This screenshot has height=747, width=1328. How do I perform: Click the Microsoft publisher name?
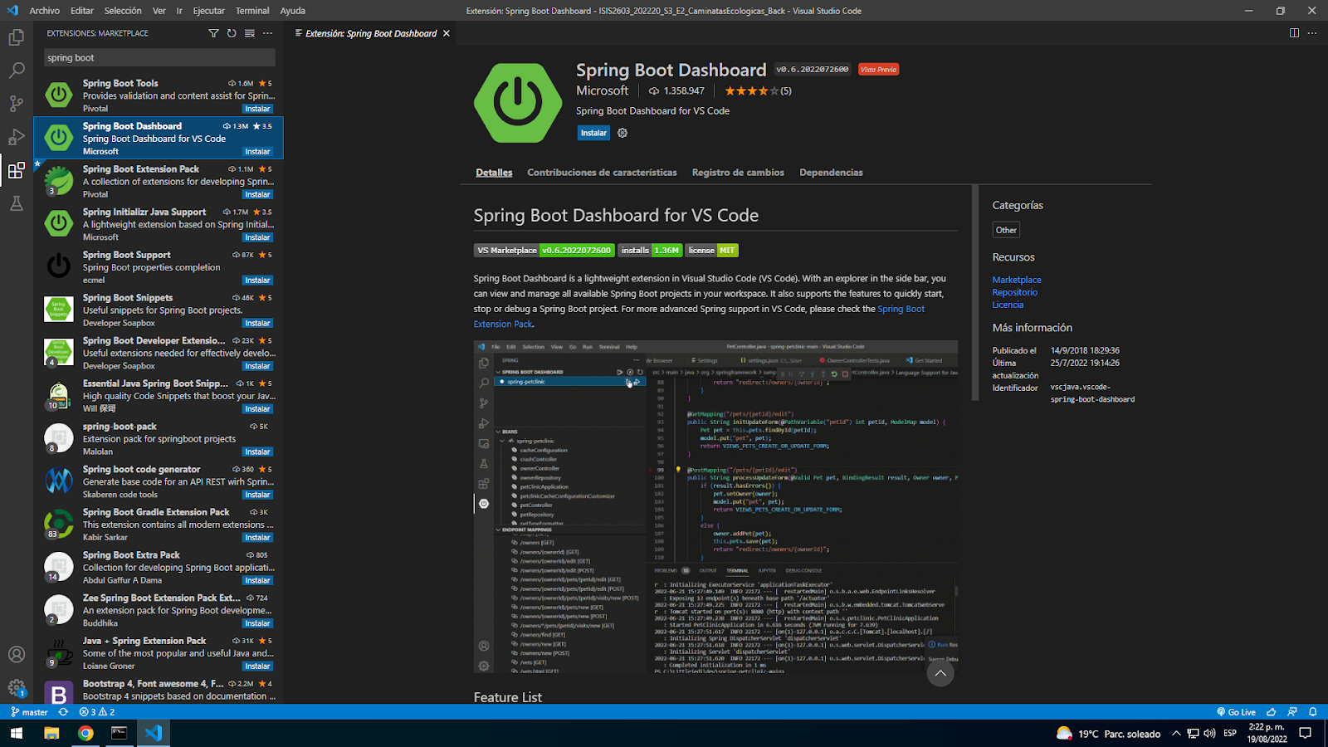603,90
